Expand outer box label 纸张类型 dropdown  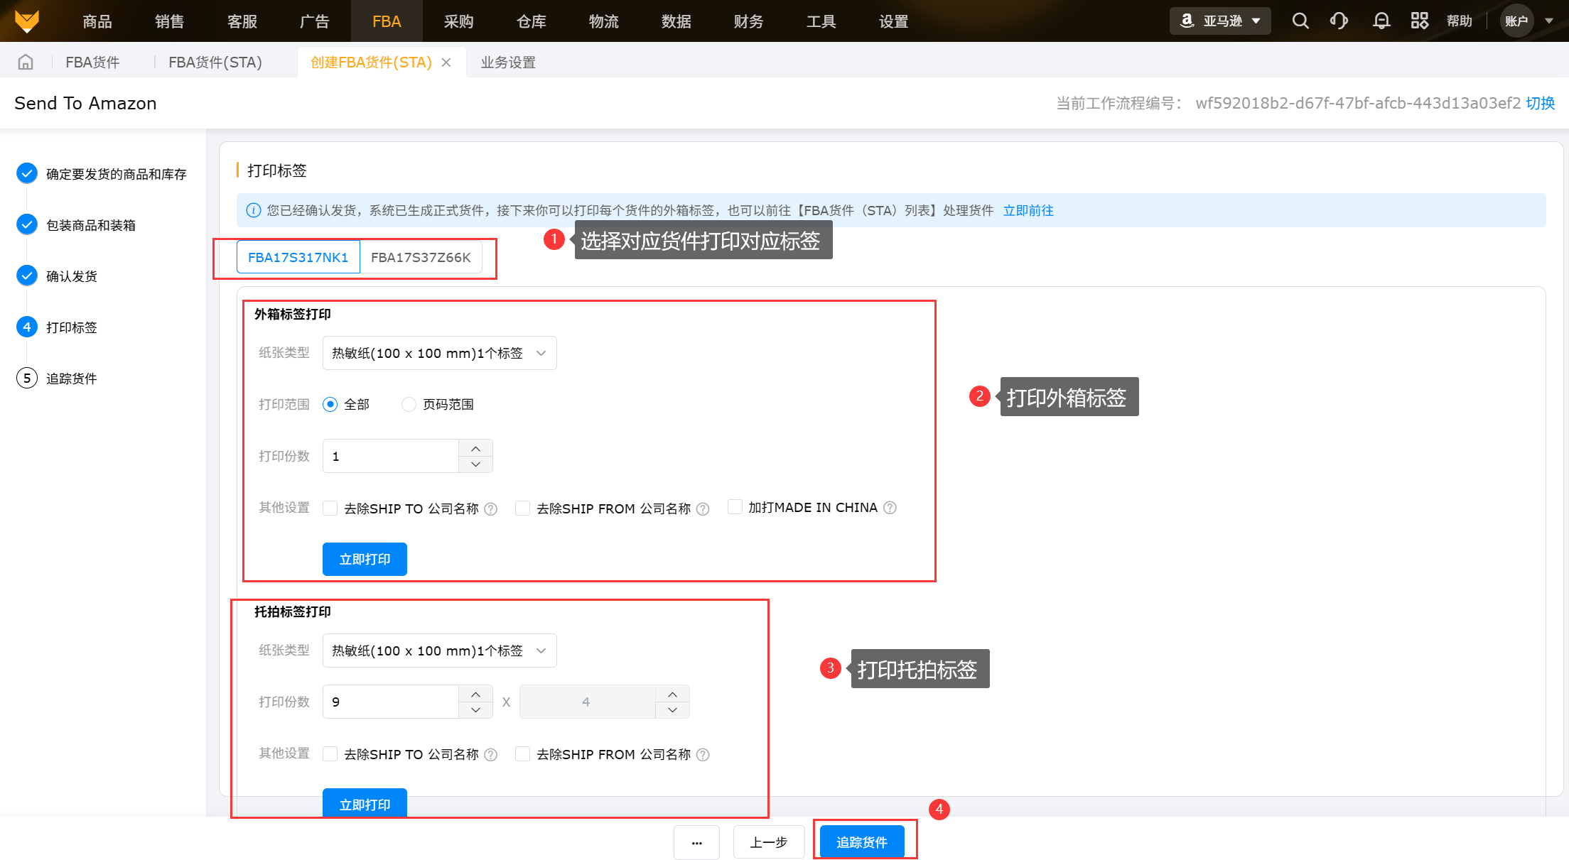(x=439, y=353)
